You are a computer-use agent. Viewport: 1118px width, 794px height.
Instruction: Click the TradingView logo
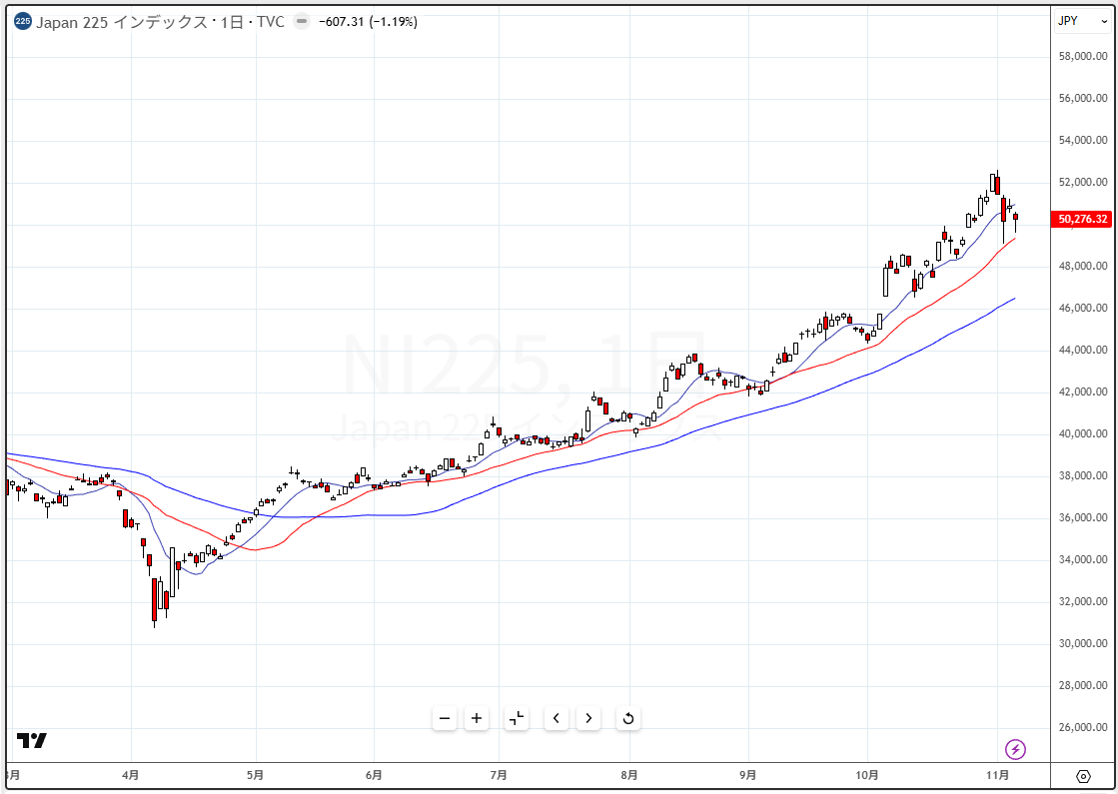click(32, 741)
